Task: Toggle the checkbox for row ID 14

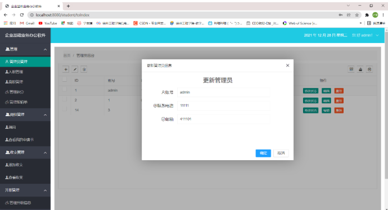Action: (x=65, y=109)
